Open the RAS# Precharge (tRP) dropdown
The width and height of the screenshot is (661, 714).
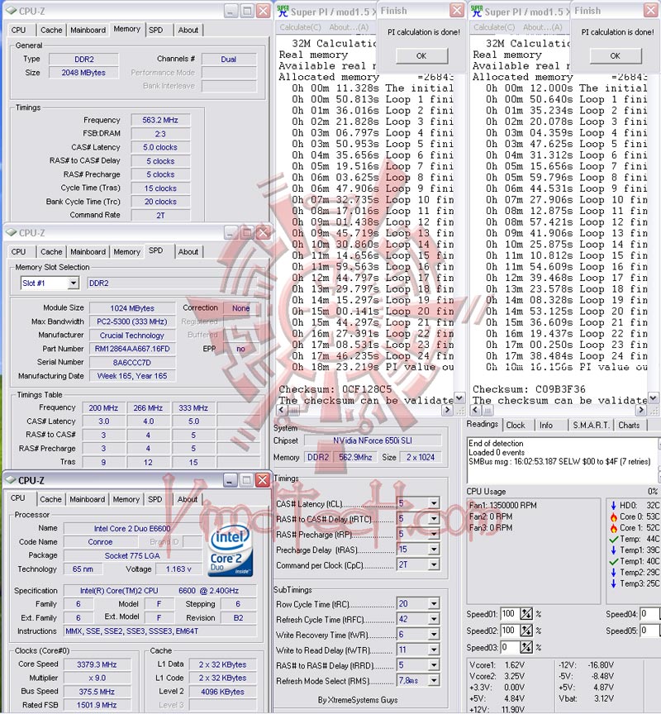[x=434, y=534]
